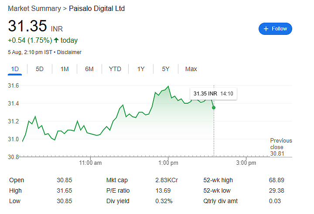Select the 6M chart range

pos(89,69)
